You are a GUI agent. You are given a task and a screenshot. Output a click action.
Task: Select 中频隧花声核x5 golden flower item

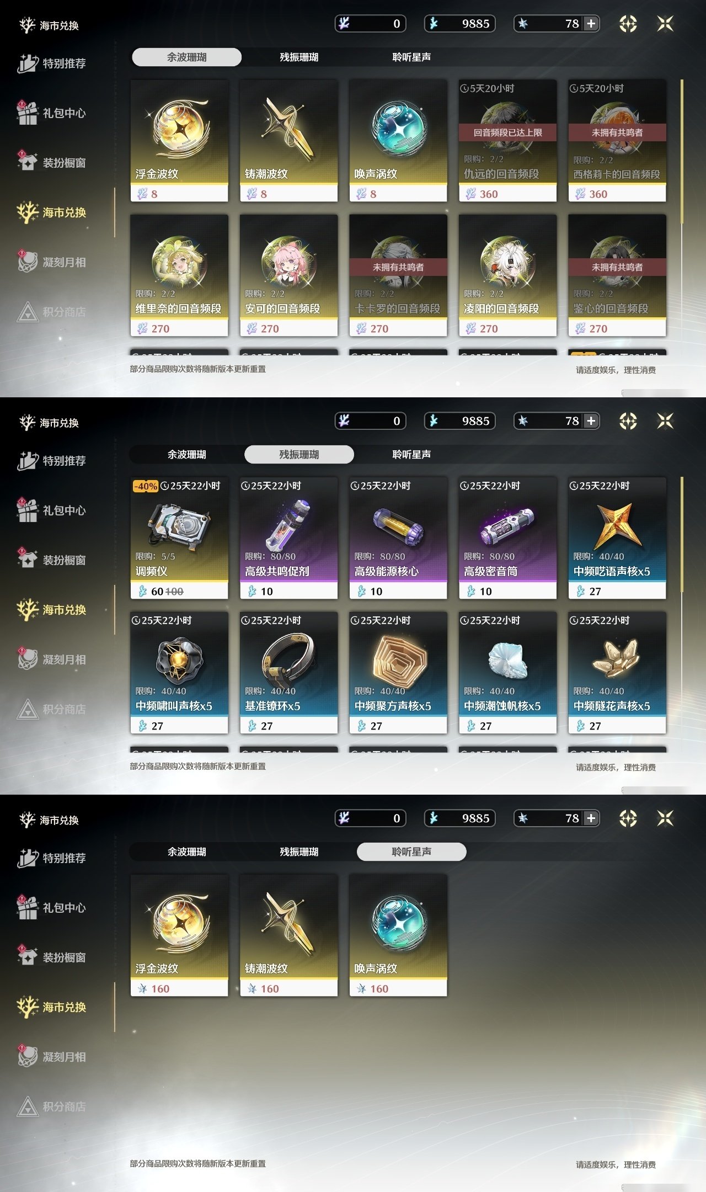[617, 673]
